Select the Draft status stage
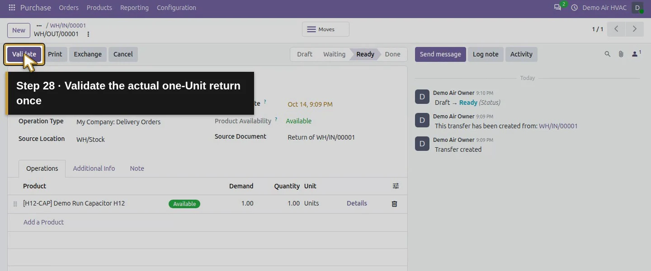The width and height of the screenshot is (651, 271). tap(305, 54)
